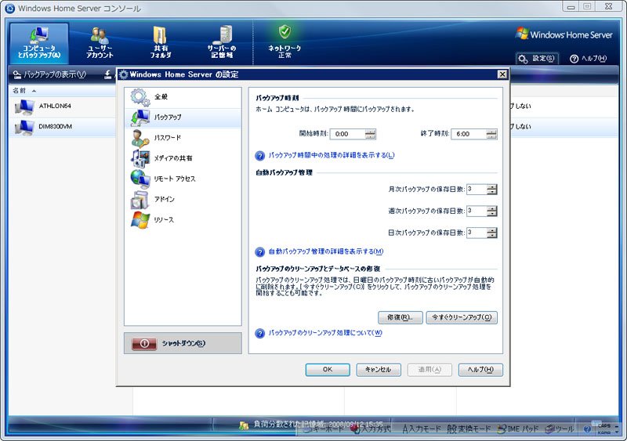Viewport: 627px width, 441px height.
Task: Click the IME キーボード button
Action: [x=324, y=429]
